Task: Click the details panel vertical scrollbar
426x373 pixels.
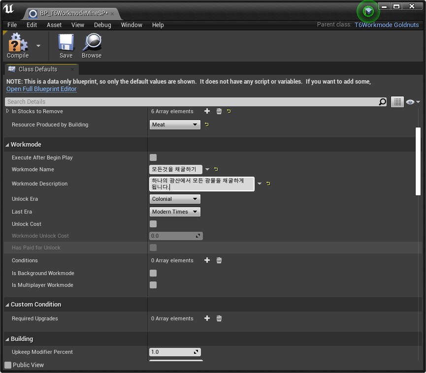Action: 418,161
